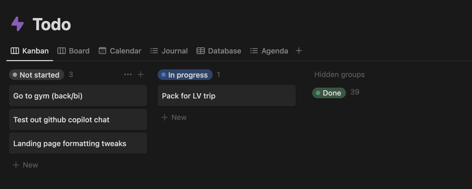Click the Database table icon
The height and width of the screenshot is (189, 472).
(x=201, y=51)
